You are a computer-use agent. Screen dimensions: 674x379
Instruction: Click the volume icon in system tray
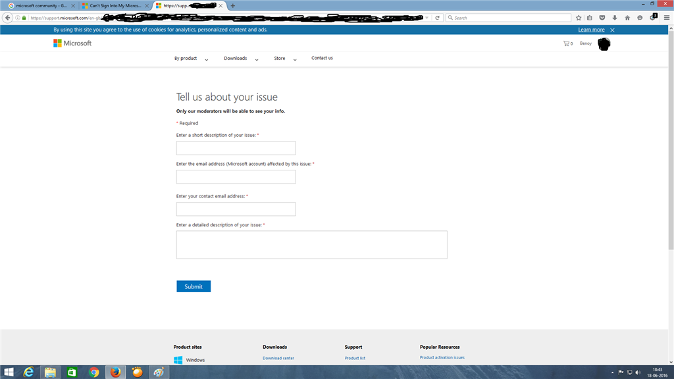[x=638, y=372]
